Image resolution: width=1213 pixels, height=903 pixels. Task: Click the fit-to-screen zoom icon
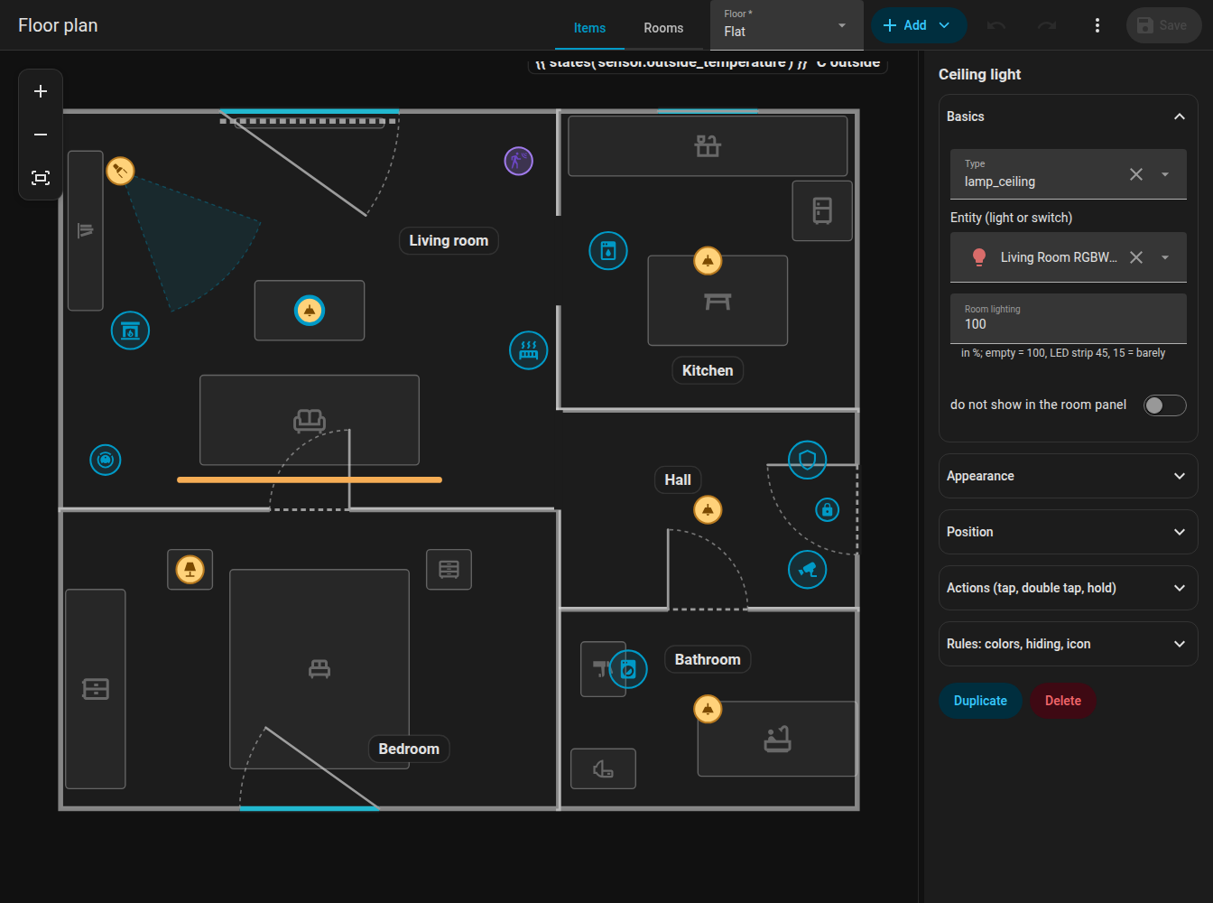point(41,178)
